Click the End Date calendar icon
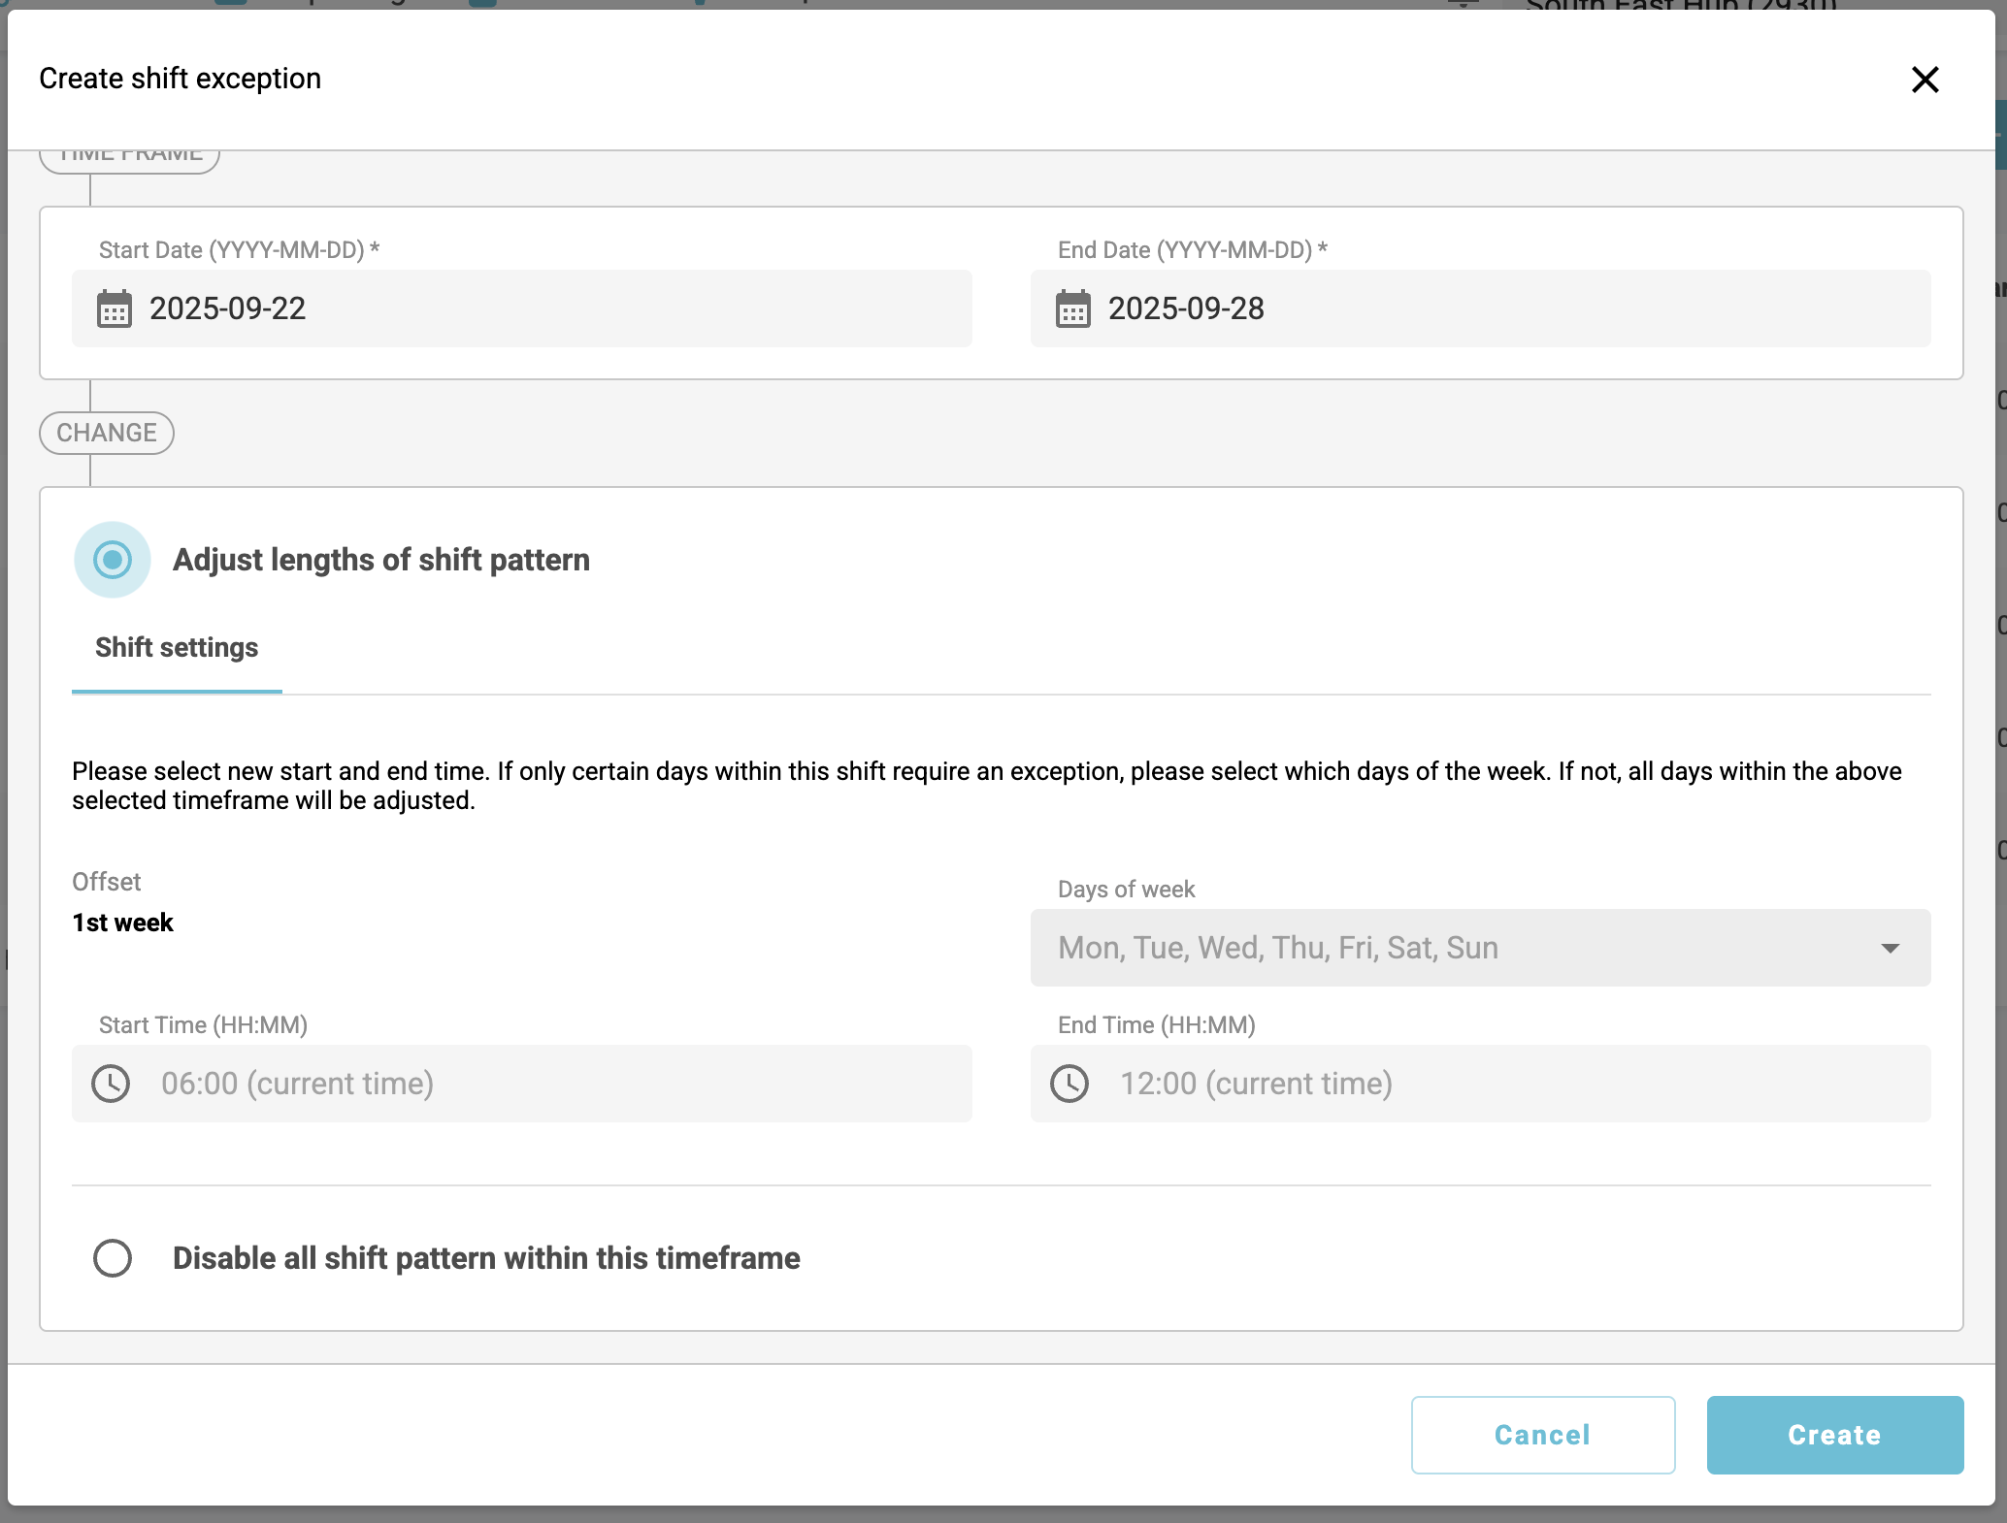 pyautogui.click(x=1072, y=308)
